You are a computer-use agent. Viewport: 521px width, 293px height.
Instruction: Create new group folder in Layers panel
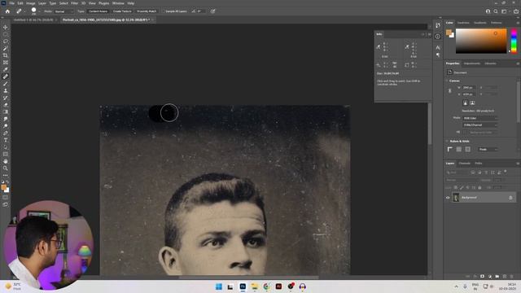(x=497, y=277)
